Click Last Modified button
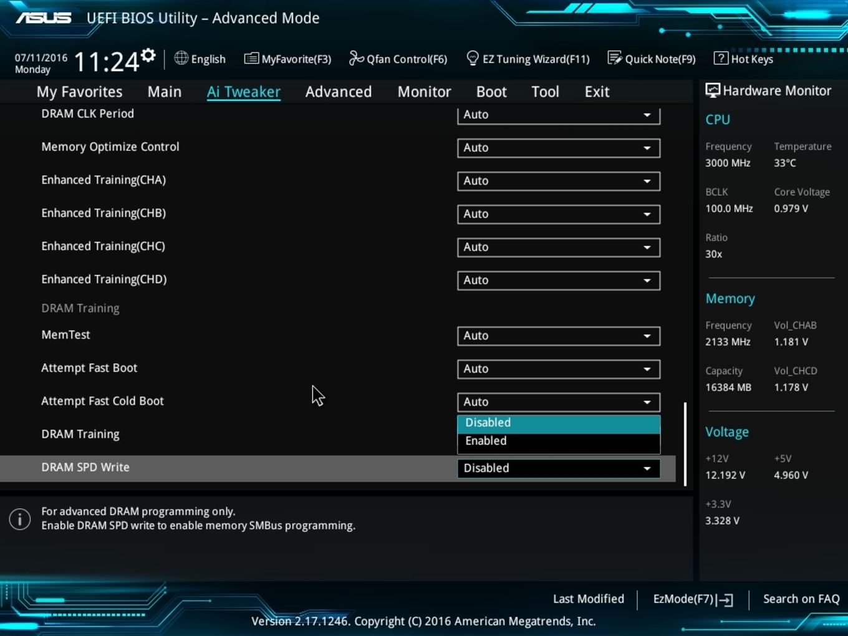Viewport: 848px width, 636px height. 589,599
